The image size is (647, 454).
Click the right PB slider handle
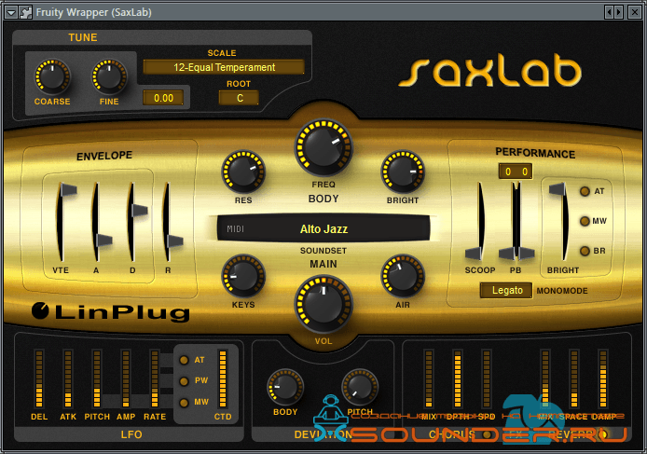click(526, 254)
